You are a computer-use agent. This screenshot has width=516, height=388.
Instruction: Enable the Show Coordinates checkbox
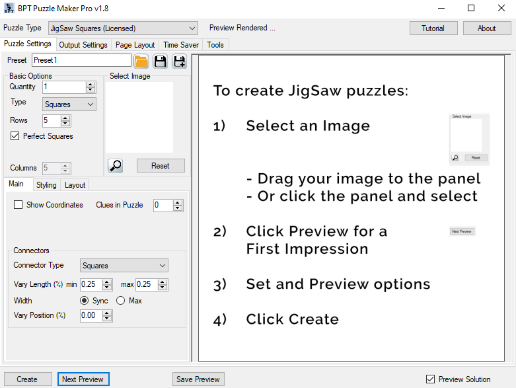click(x=18, y=205)
